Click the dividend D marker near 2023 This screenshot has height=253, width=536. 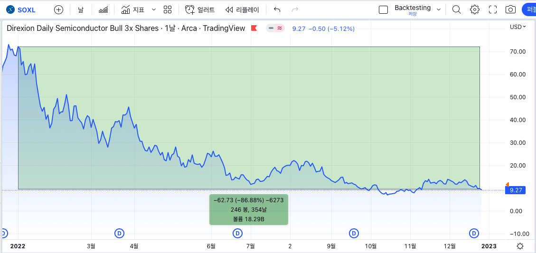[x=474, y=234]
